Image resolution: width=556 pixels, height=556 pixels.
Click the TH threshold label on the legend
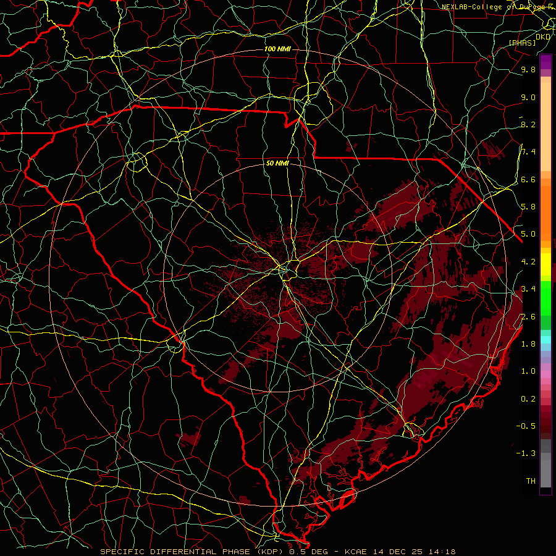pyautogui.click(x=531, y=481)
